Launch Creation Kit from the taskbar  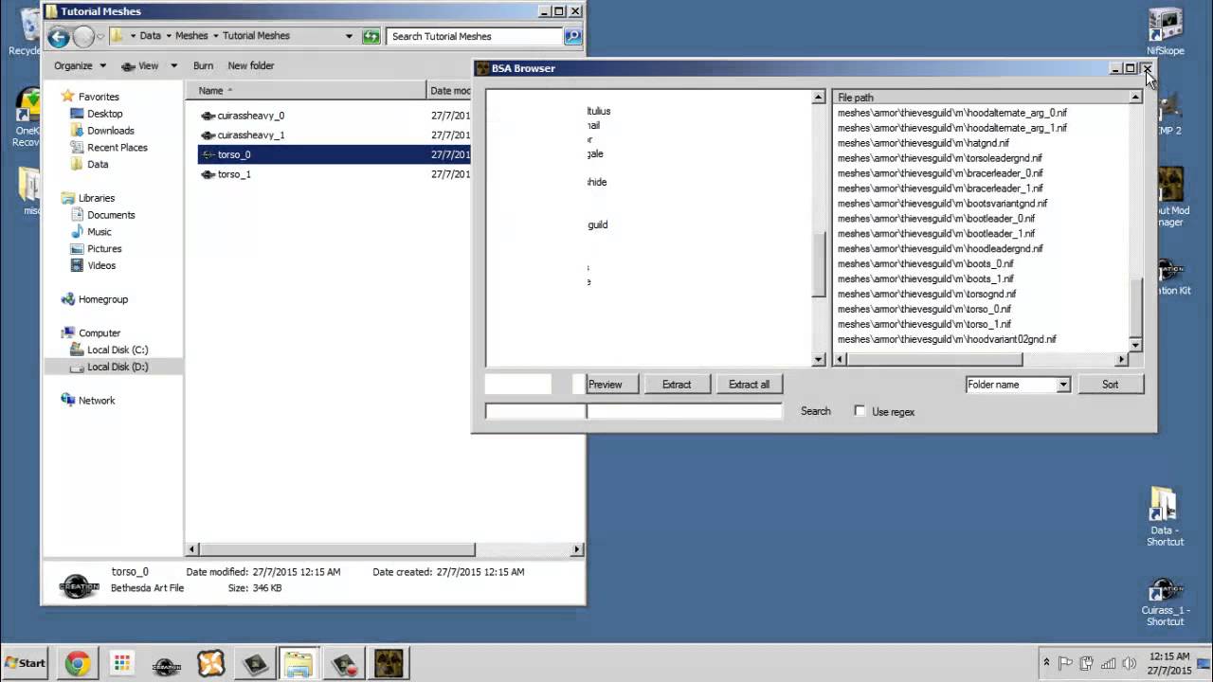pos(166,663)
